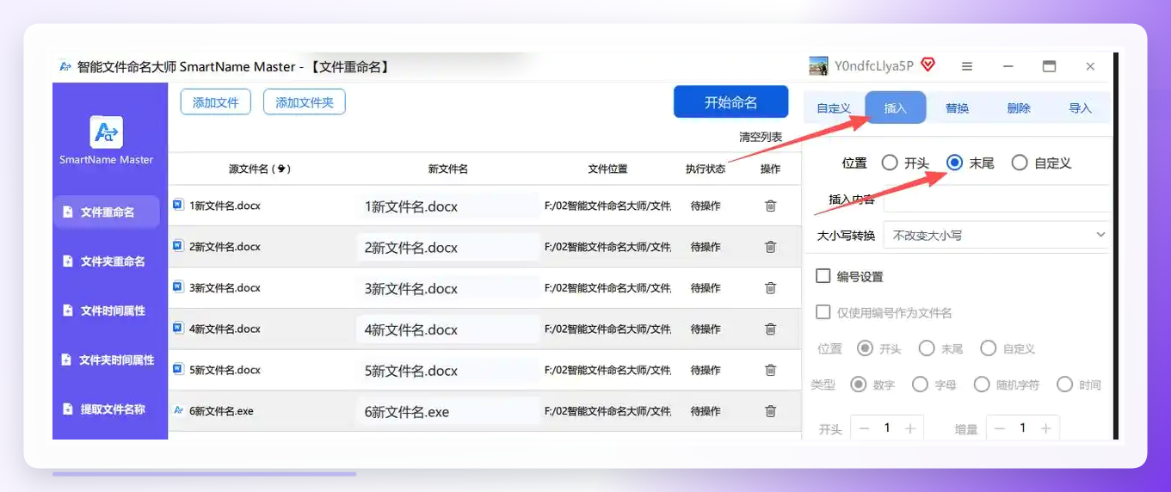Select insert position 末尾 radio button
Viewport: 1171px width, 492px height.
[x=954, y=163]
